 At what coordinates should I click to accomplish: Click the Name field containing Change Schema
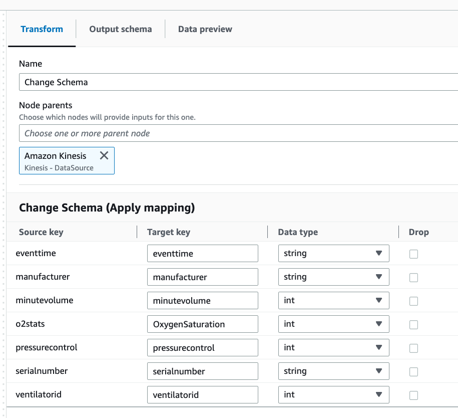point(238,82)
